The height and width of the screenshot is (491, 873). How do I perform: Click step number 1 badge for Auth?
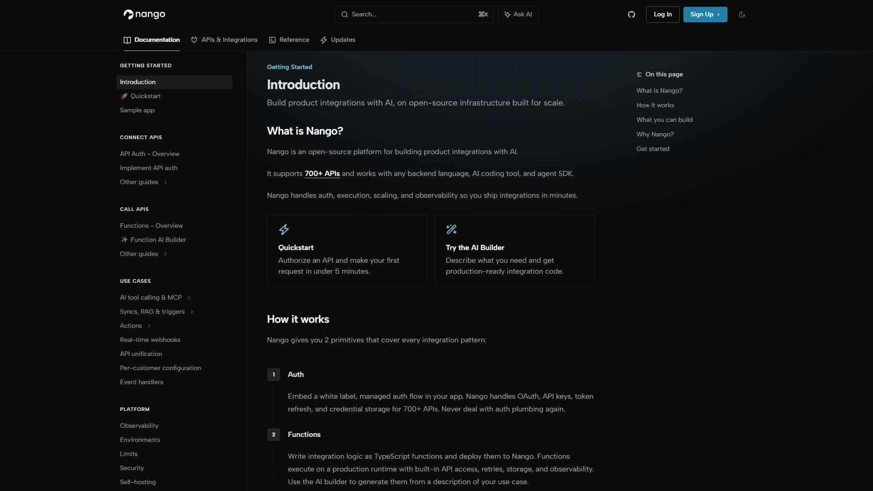click(x=273, y=375)
